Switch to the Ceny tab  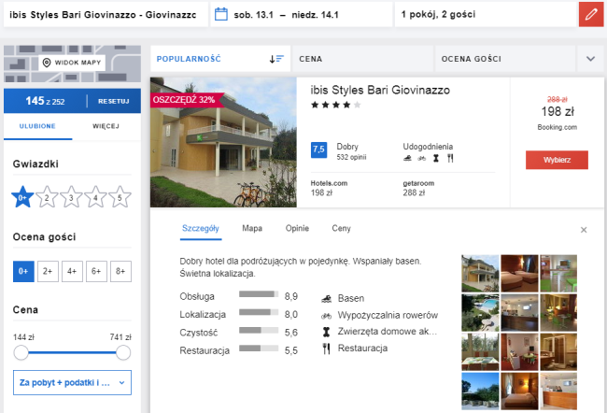[x=341, y=228]
